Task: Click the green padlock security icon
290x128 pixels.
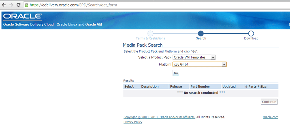Action: pyautogui.click(x=27, y=5)
